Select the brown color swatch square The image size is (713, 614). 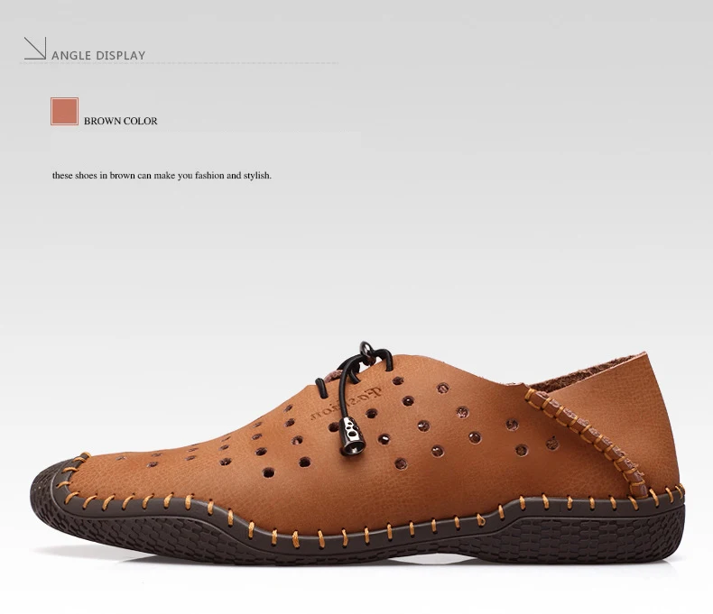(65, 111)
